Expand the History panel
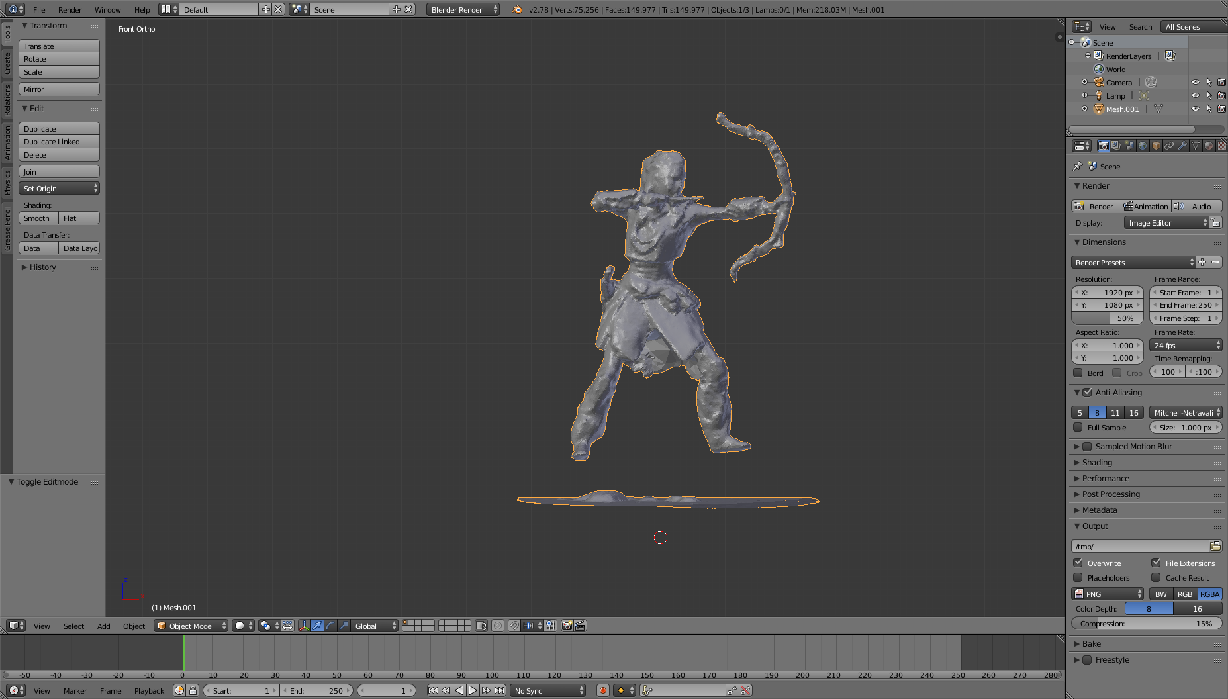This screenshot has height=699, width=1228. coord(42,267)
